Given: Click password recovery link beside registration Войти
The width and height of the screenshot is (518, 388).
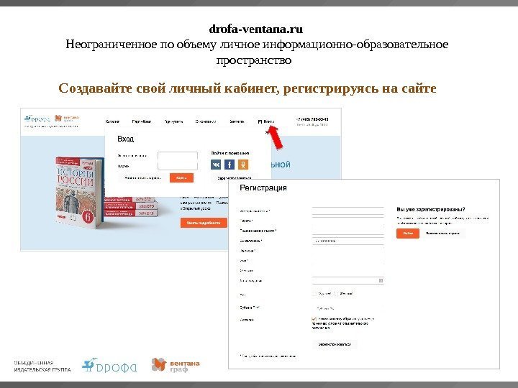Looking at the screenshot, I should (x=442, y=234).
